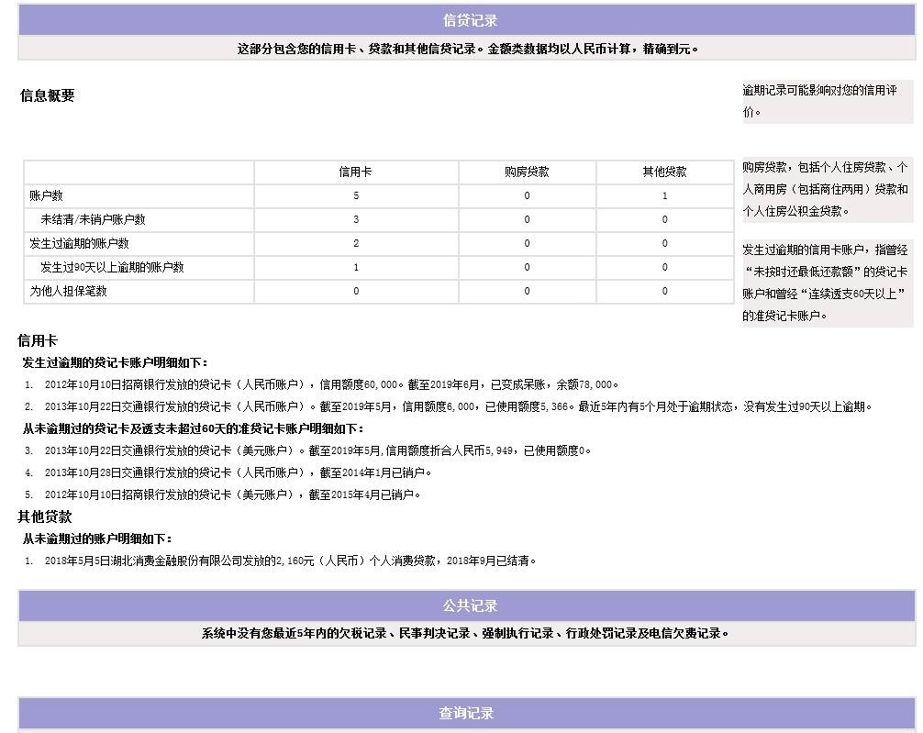Screen dimensions: 923x733
Task: Click the 购房贷款 value 0 in the 账户数 row
Action: (x=527, y=195)
